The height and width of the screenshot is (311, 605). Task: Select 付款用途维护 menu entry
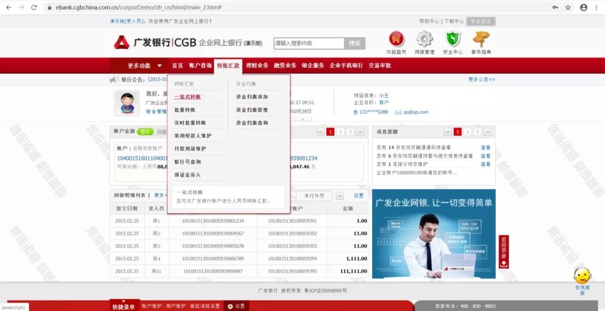point(190,149)
